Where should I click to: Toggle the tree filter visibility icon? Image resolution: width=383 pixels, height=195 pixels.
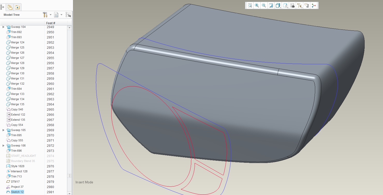pyautogui.click(x=68, y=15)
